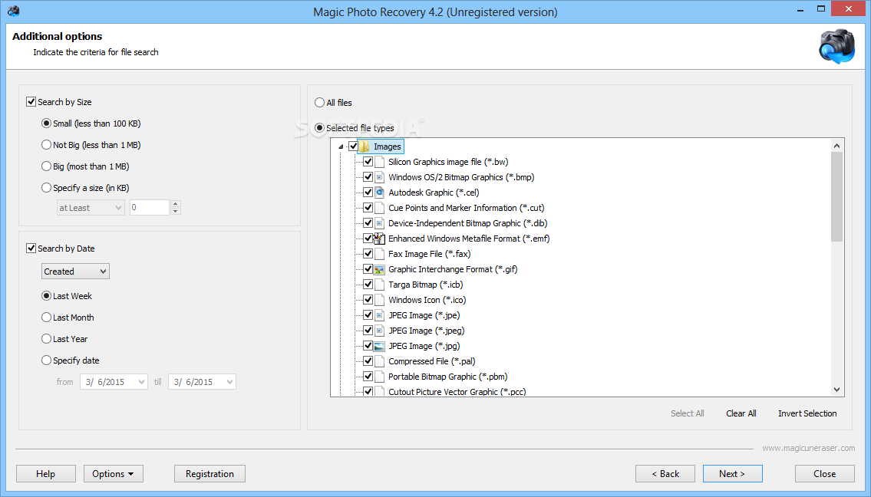Image resolution: width=871 pixels, height=497 pixels.
Task: Click the Images folder icon
Action: pyautogui.click(x=365, y=146)
